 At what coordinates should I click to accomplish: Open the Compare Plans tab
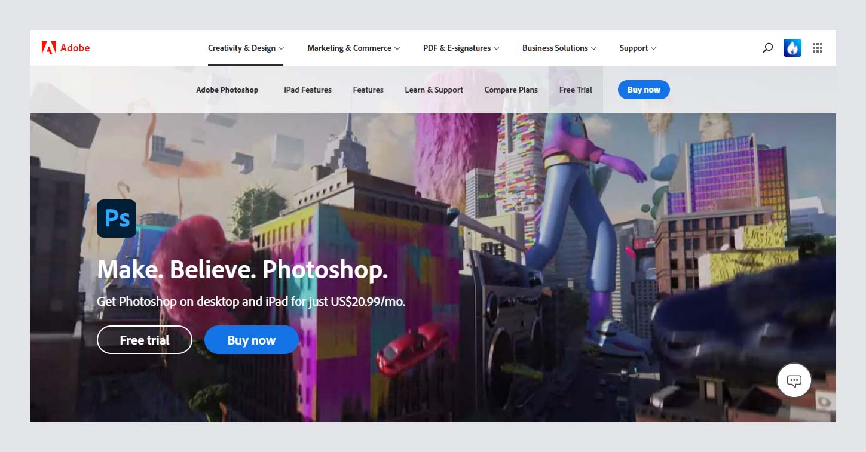tap(511, 90)
